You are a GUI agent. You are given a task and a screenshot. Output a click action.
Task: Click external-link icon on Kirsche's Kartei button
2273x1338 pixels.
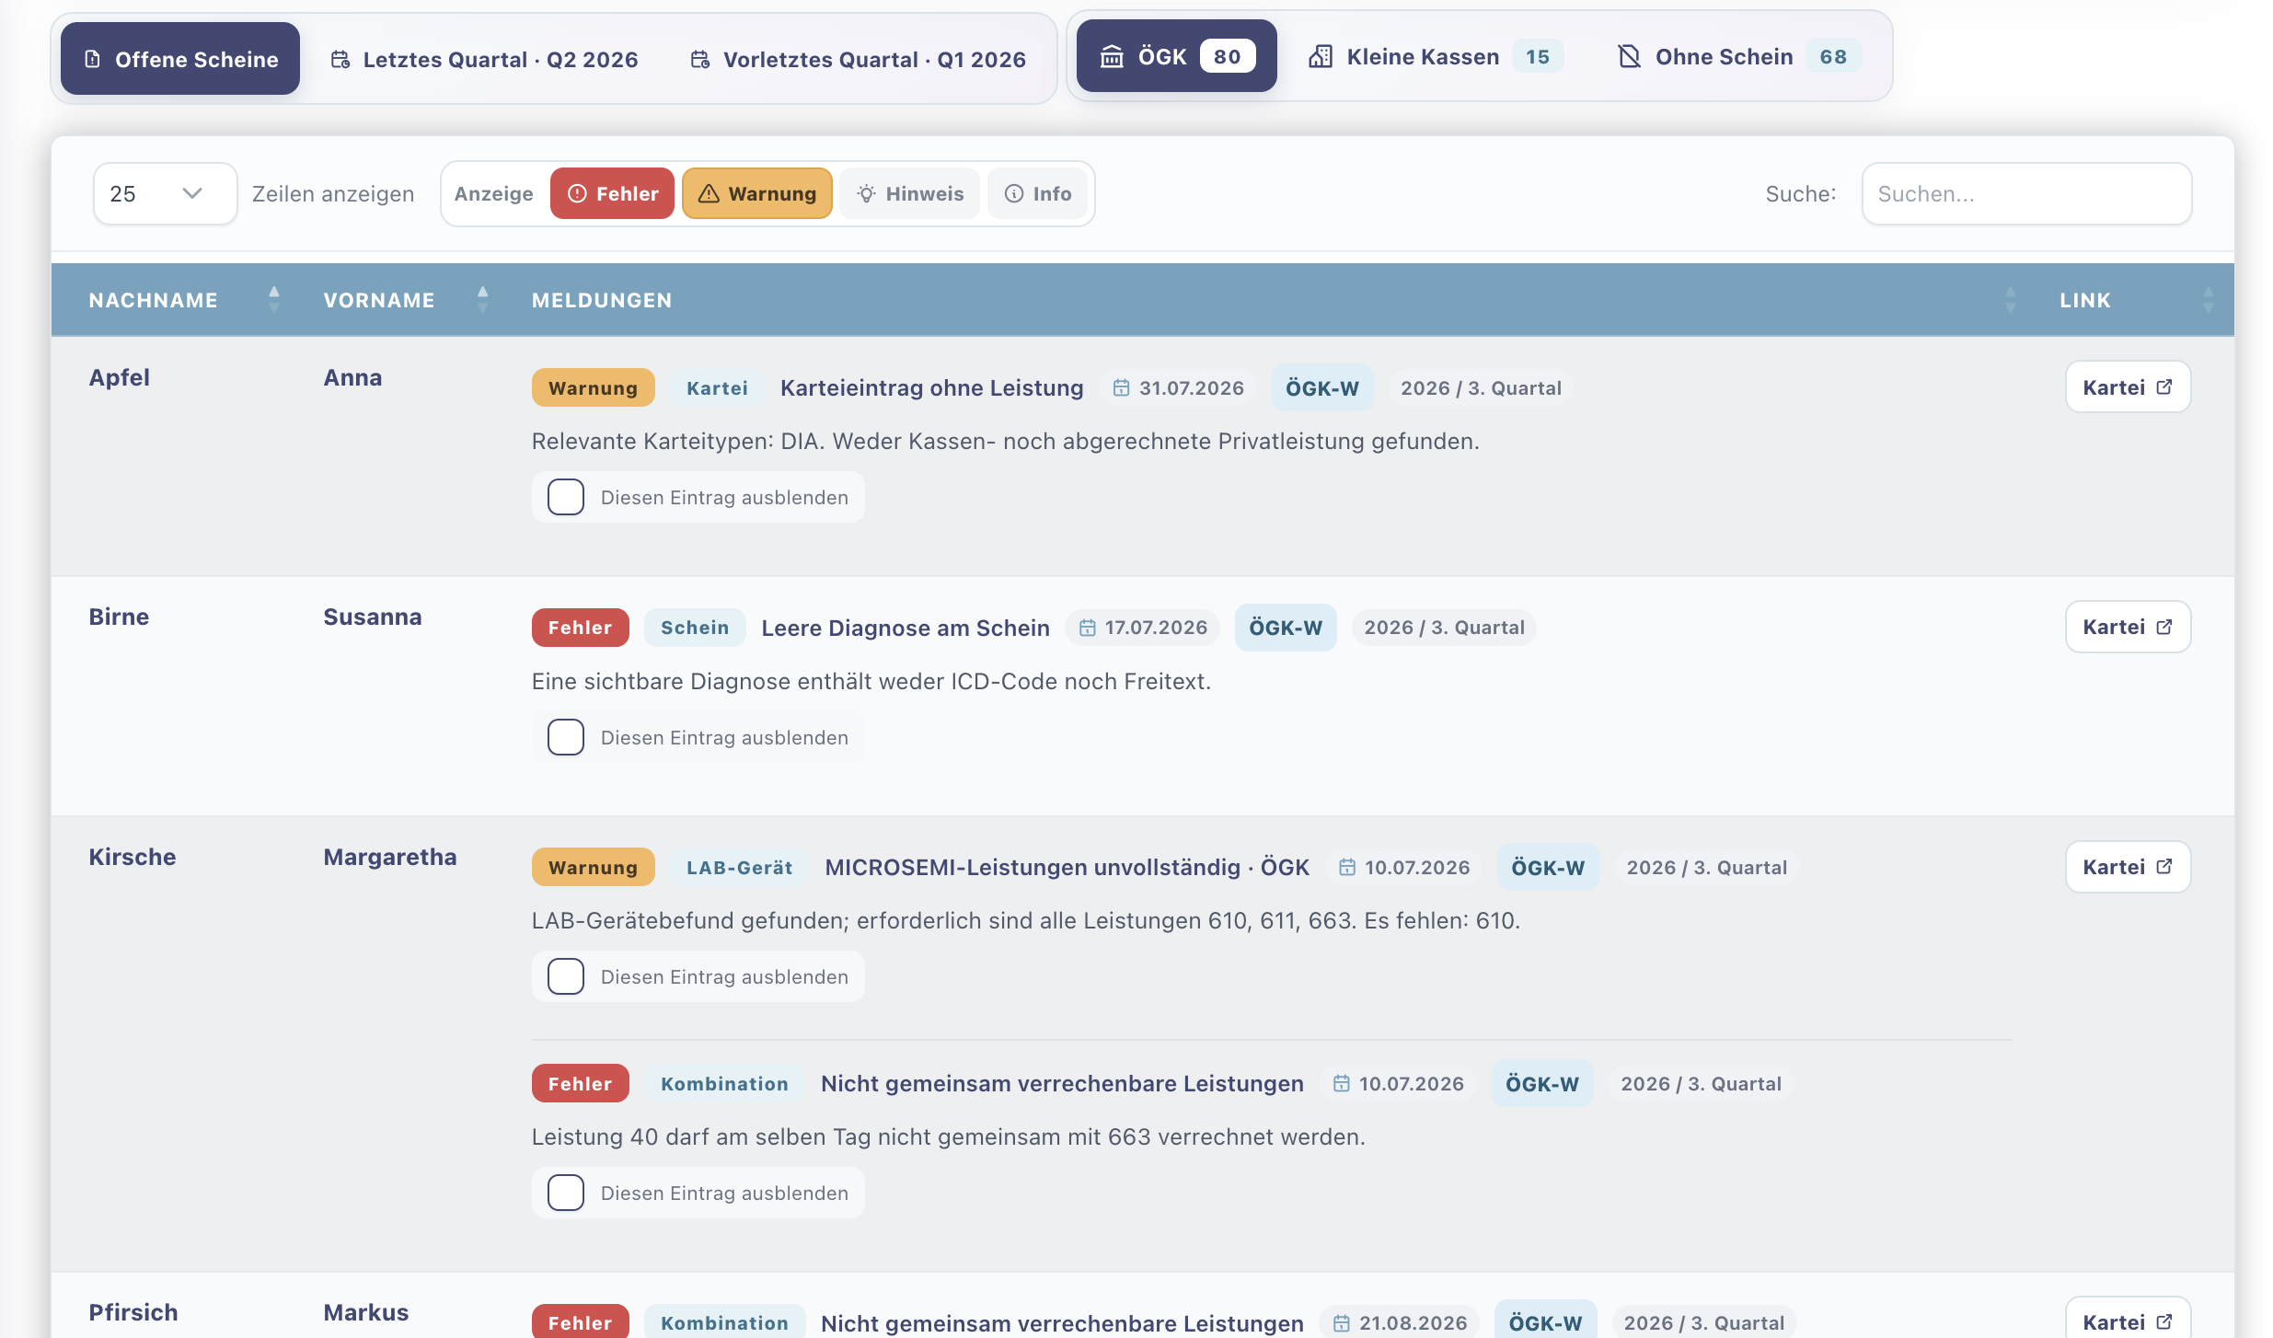click(x=2164, y=867)
